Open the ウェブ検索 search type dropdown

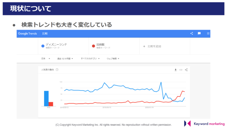[x=113, y=59]
